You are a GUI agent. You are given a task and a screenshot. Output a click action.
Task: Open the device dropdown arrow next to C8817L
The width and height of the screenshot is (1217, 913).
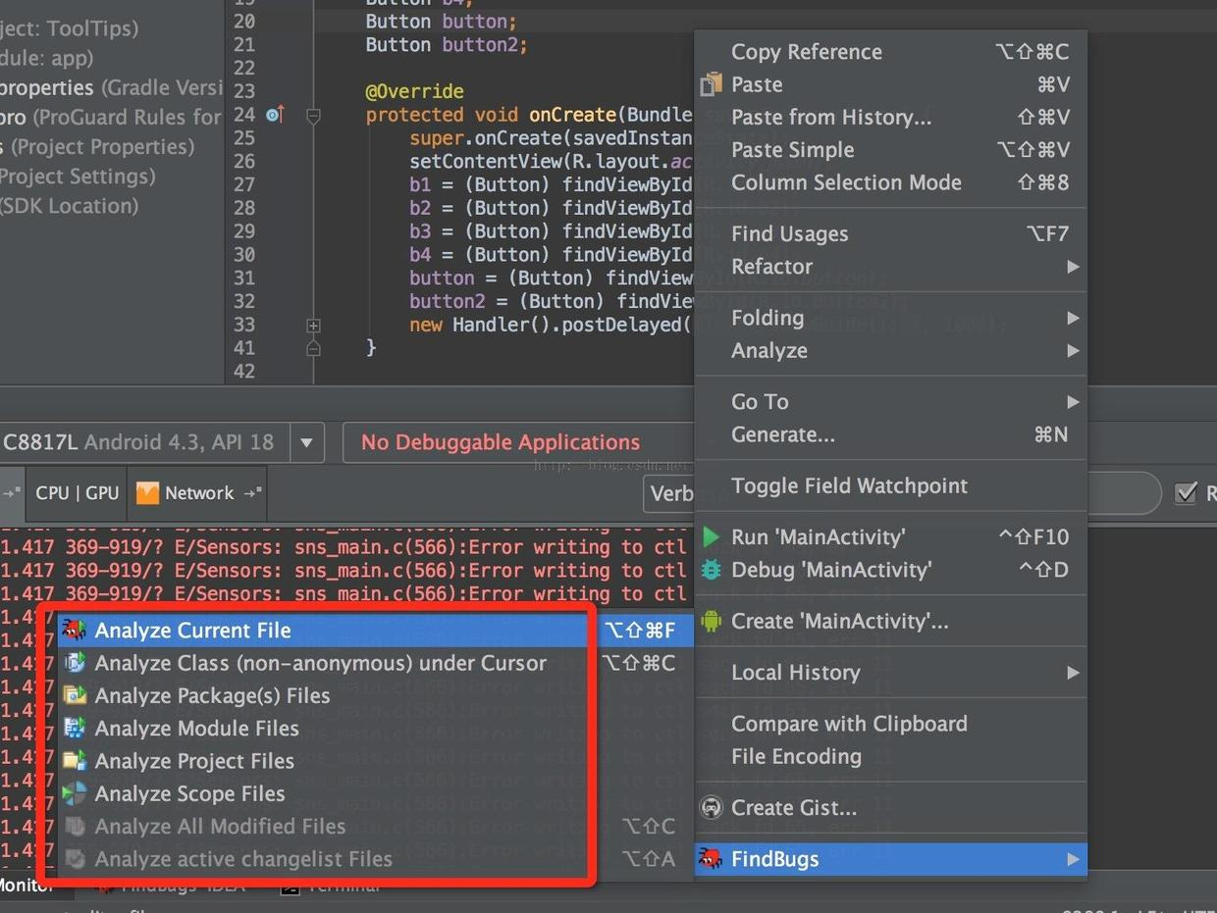[306, 442]
